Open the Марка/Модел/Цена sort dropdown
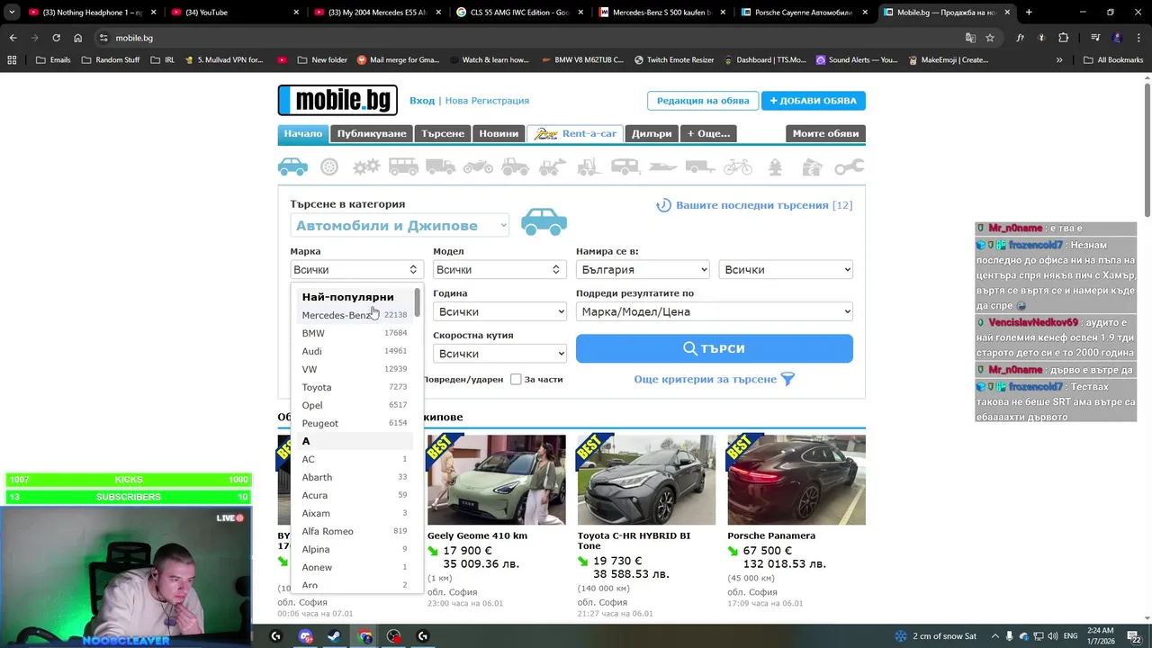The image size is (1152, 648). (715, 311)
